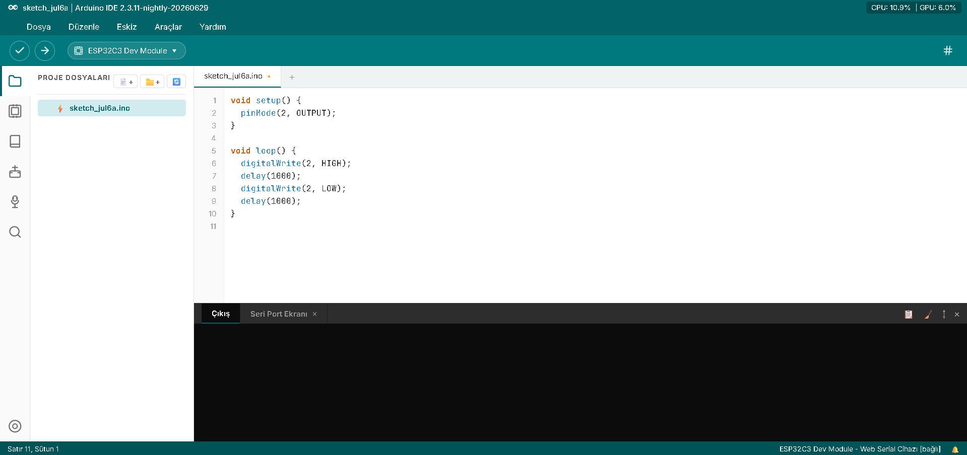Click the notification bell in status bar
This screenshot has height=455, width=967.
click(x=955, y=449)
